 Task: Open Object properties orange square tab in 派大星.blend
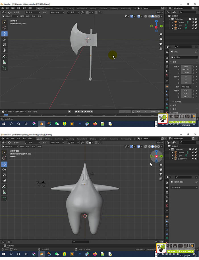167,217
